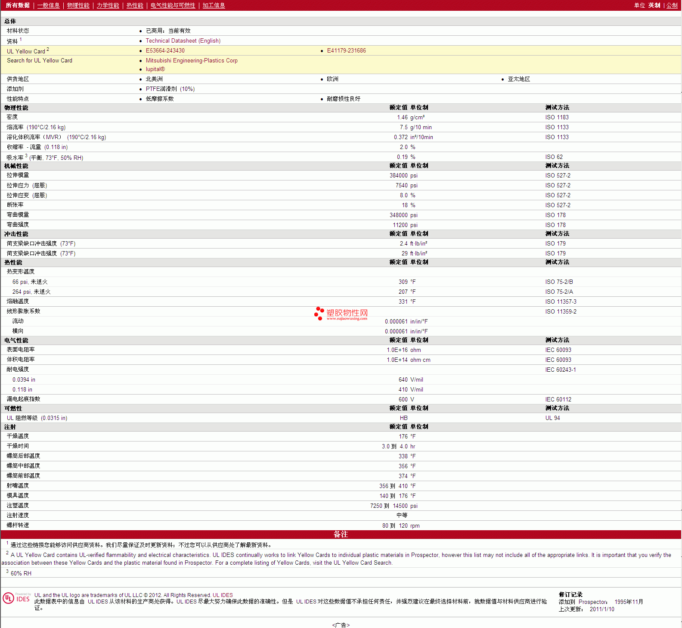Switch units to 公制

672,5
